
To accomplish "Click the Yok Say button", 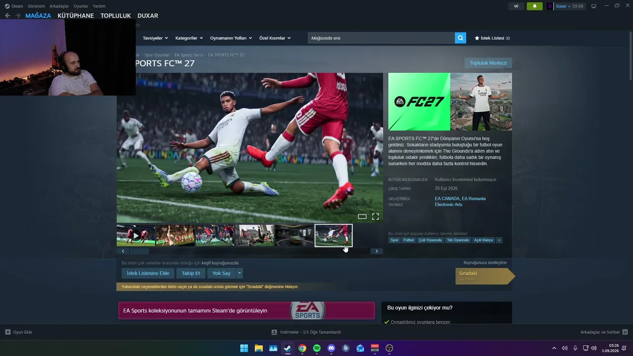I will pyautogui.click(x=222, y=273).
